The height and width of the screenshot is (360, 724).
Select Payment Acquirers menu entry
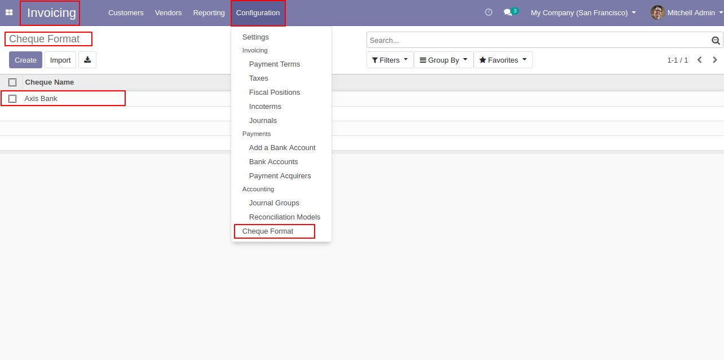click(x=280, y=176)
